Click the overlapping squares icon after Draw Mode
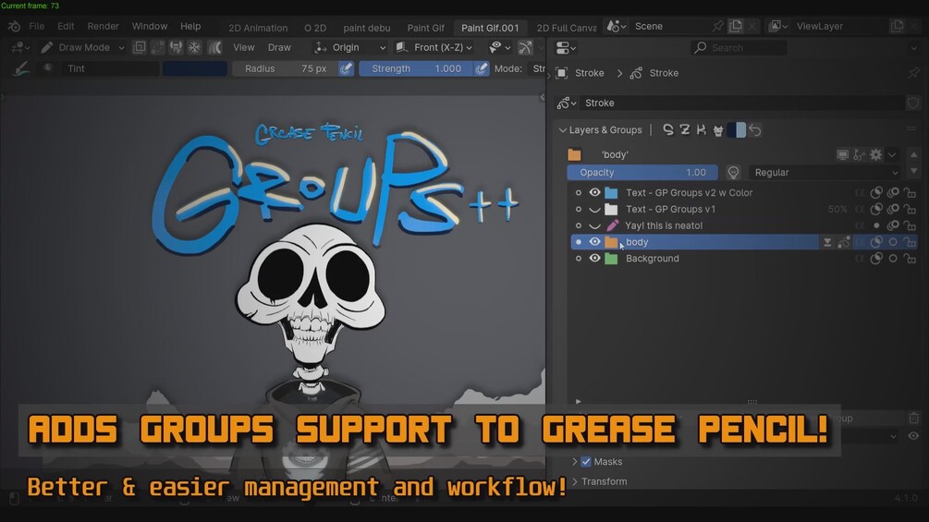This screenshot has width=929, height=522. pyautogui.click(x=140, y=47)
